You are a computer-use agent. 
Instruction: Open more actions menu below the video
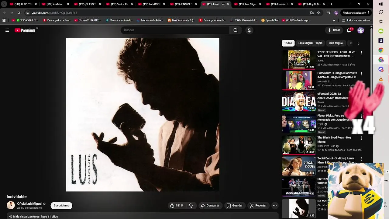tap(275, 206)
